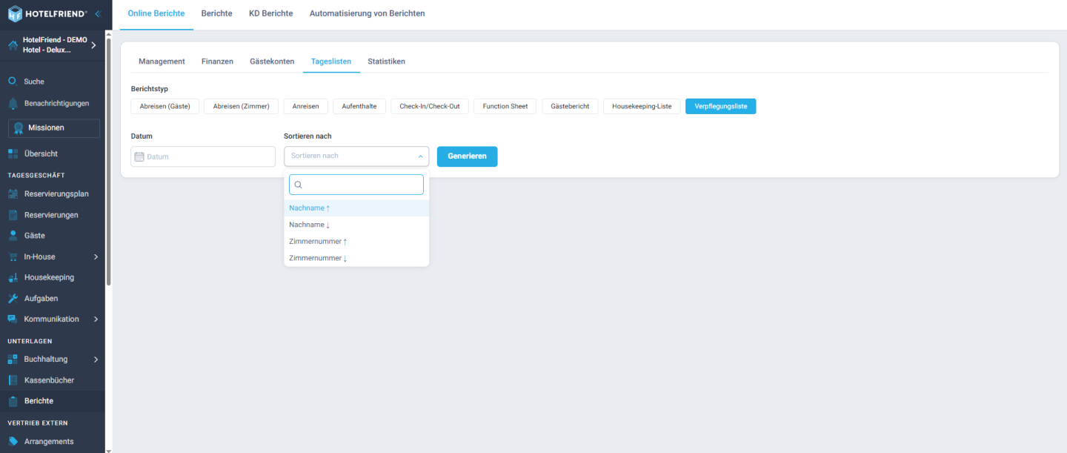Screen dimensions: 1067x453
Task: Open Automatisierung von Berichten tab
Action: 368,13
